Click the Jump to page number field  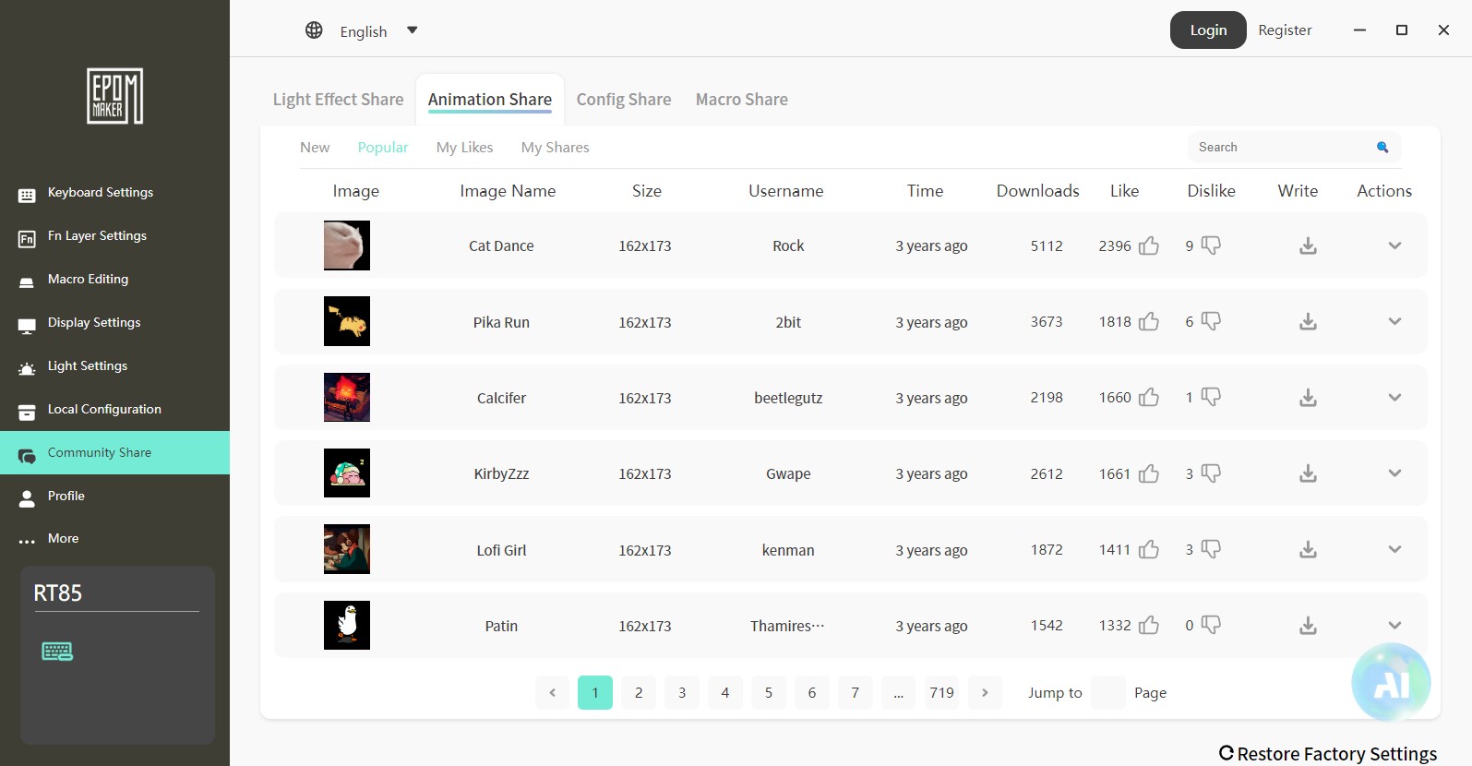pyautogui.click(x=1107, y=692)
